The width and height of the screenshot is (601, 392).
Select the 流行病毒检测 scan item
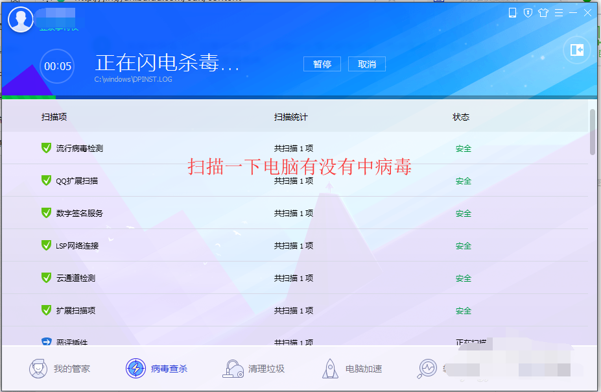click(x=79, y=149)
